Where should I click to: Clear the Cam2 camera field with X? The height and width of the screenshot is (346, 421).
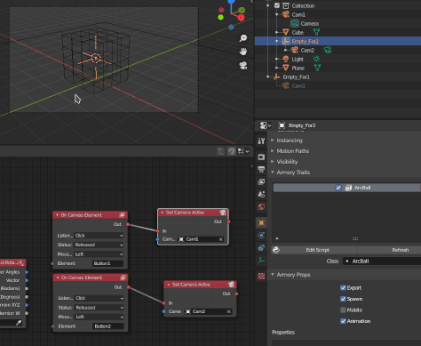point(228,311)
